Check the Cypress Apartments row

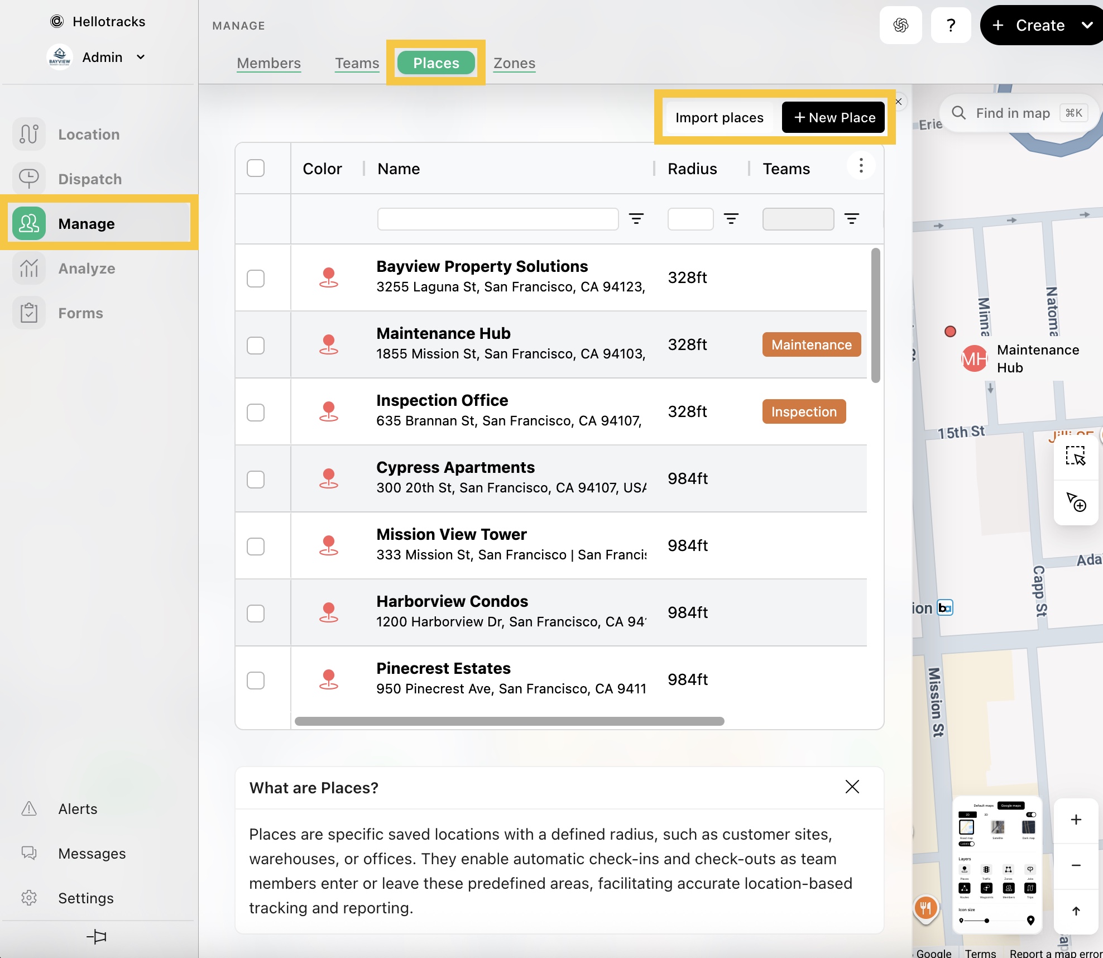256,480
